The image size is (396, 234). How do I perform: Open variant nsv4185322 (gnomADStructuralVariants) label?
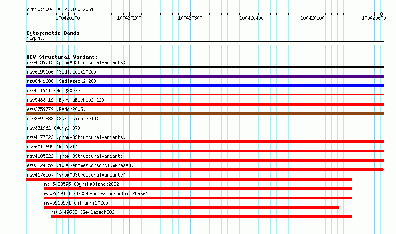pyautogui.click(x=76, y=156)
